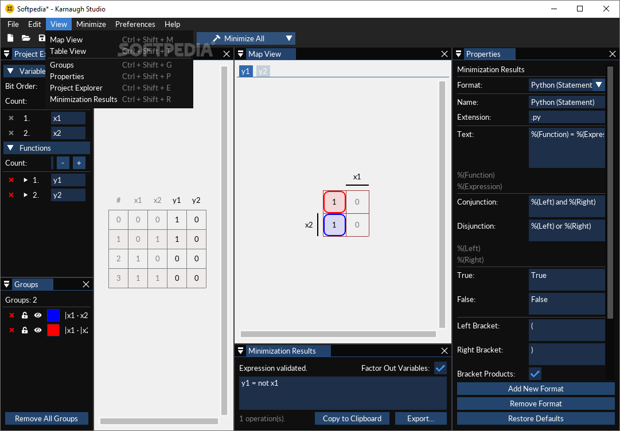
Task: Open the Edit menu
Action: (x=34, y=24)
